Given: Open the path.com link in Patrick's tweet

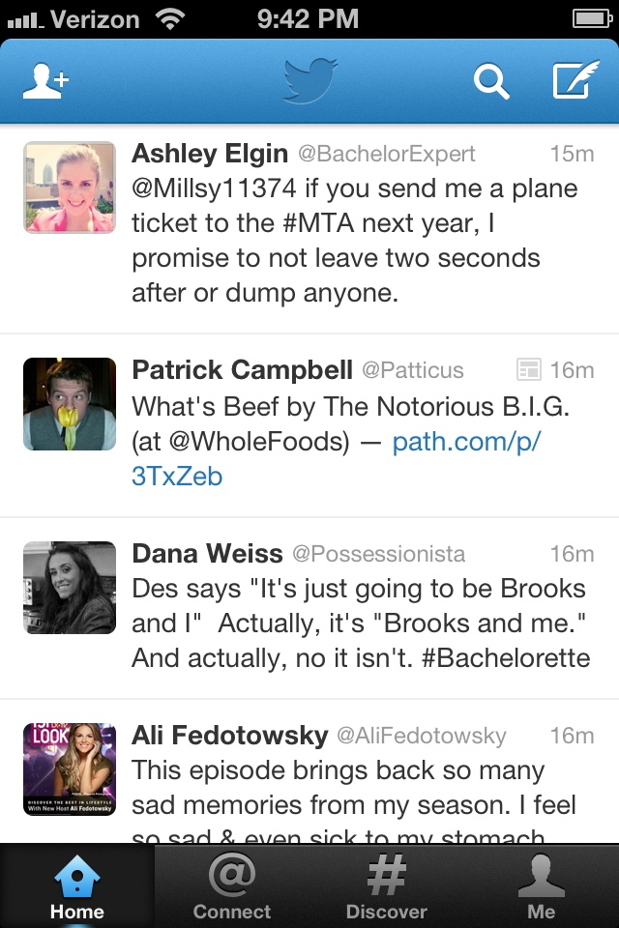Looking at the screenshot, I should tap(466, 443).
